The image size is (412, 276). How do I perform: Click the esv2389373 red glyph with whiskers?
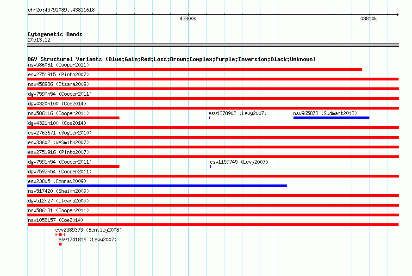(61, 234)
